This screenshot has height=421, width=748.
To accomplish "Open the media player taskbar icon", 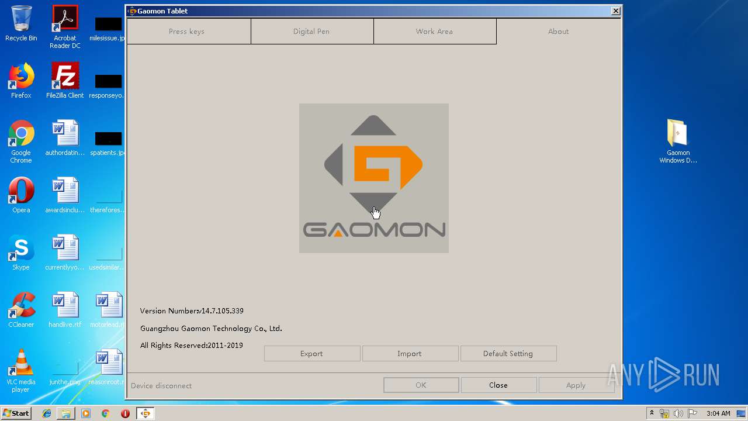I will [86, 413].
